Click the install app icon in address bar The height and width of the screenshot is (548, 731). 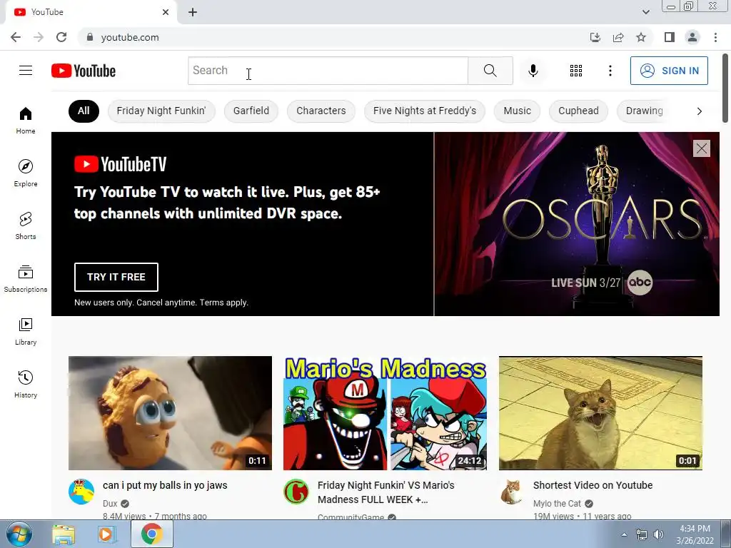tap(595, 37)
